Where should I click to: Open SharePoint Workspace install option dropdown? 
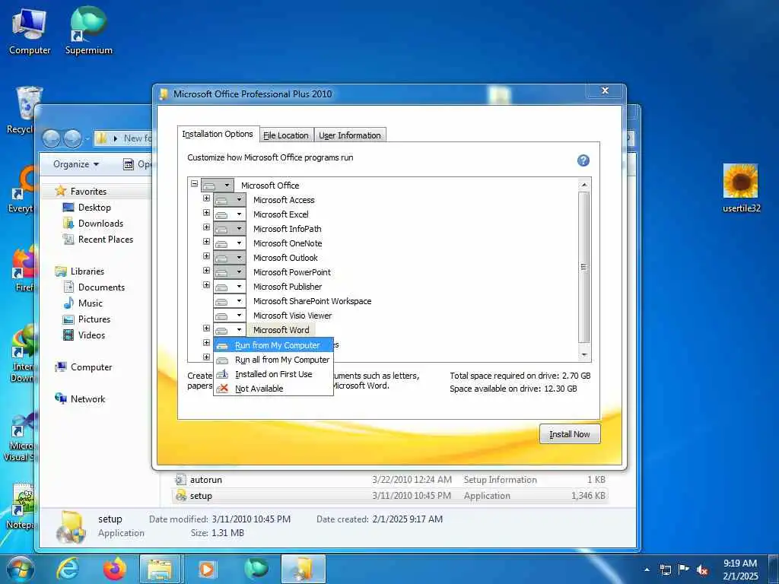[230, 301]
